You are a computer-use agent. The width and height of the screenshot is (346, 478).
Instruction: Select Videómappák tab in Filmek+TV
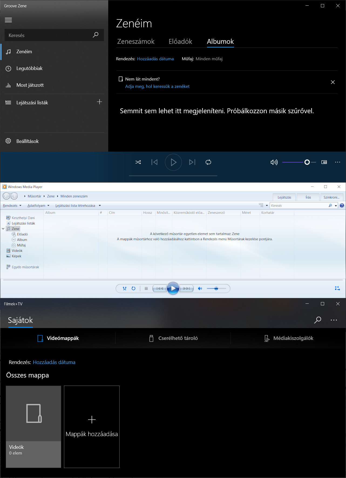(x=58, y=338)
